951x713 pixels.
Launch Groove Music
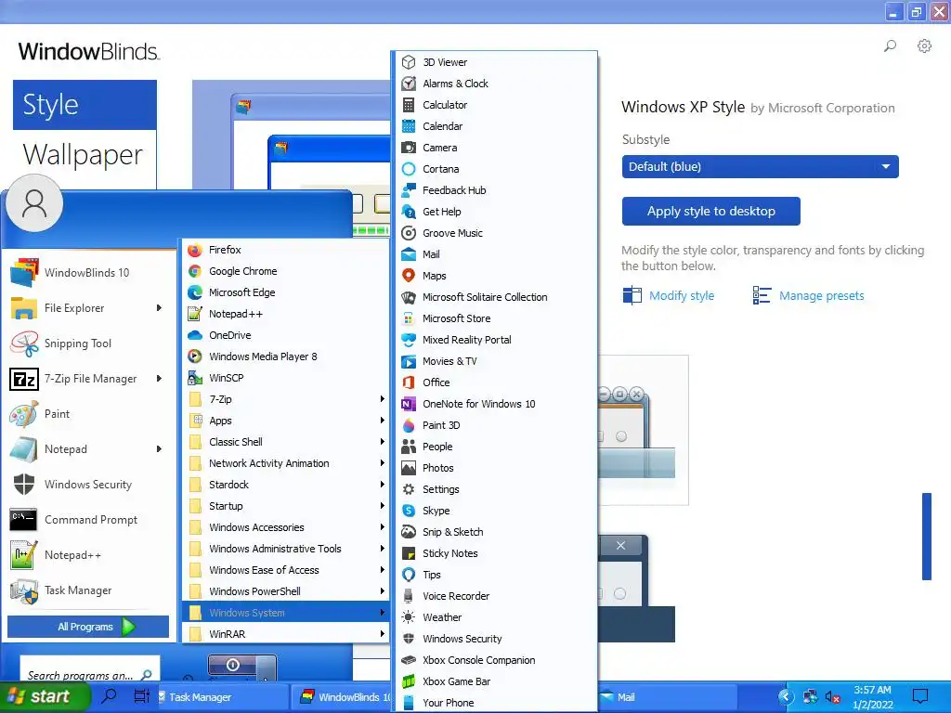click(496, 233)
